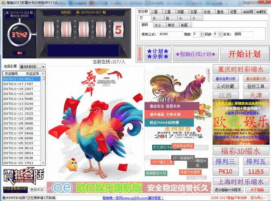Click the 37:42 countdown timer dial

click(19, 35)
